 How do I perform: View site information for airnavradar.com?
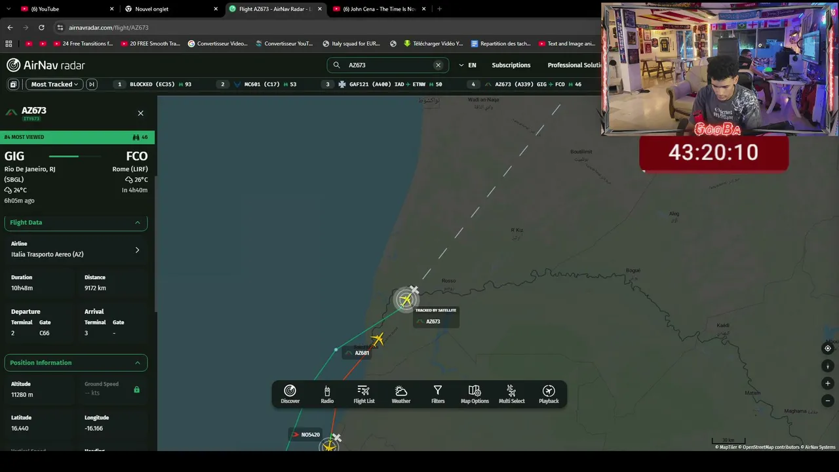pyautogui.click(x=60, y=28)
